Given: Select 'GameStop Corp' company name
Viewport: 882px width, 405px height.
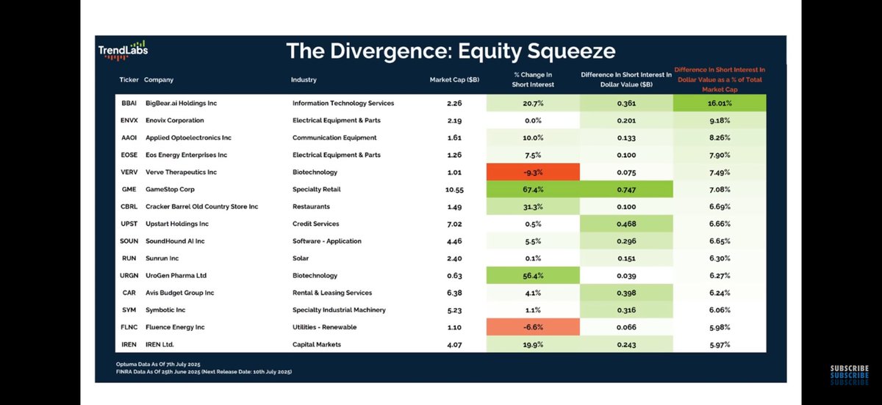Looking at the screenshot, I should 170,189.
